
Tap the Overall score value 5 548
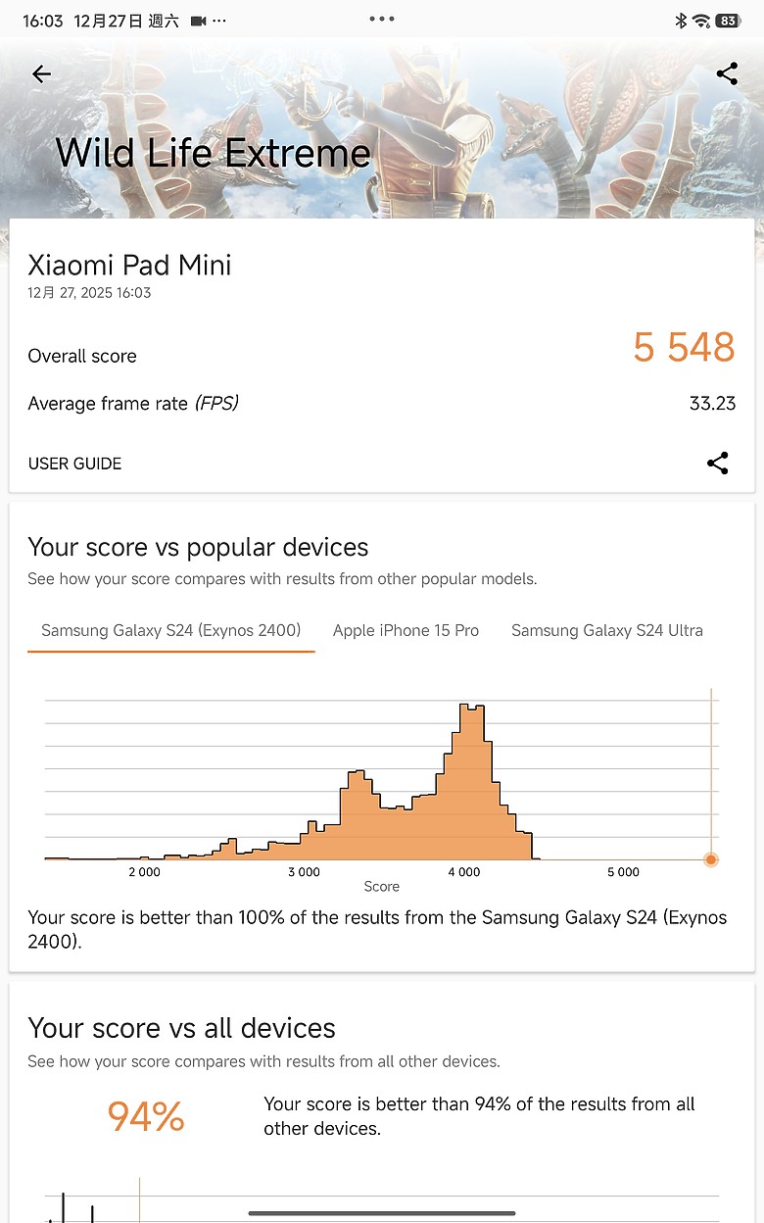point(682,347)
